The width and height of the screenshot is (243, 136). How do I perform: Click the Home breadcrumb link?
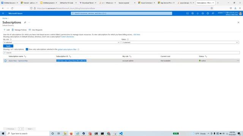pos(5,19)
